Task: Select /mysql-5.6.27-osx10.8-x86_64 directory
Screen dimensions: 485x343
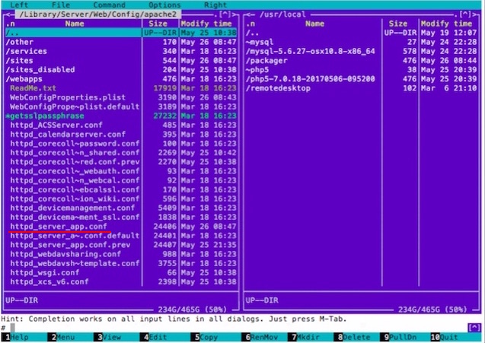Action: 361,51
